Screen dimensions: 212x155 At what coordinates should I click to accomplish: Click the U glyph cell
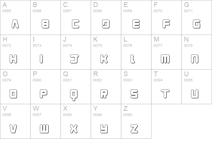197,87
